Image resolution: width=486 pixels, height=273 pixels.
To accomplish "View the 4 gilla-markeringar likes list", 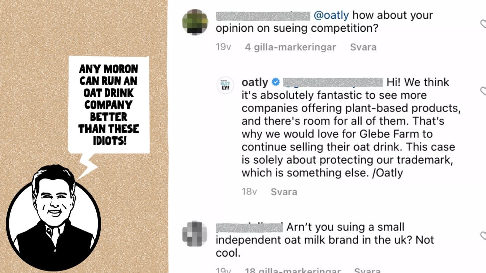I will point(290,47).
